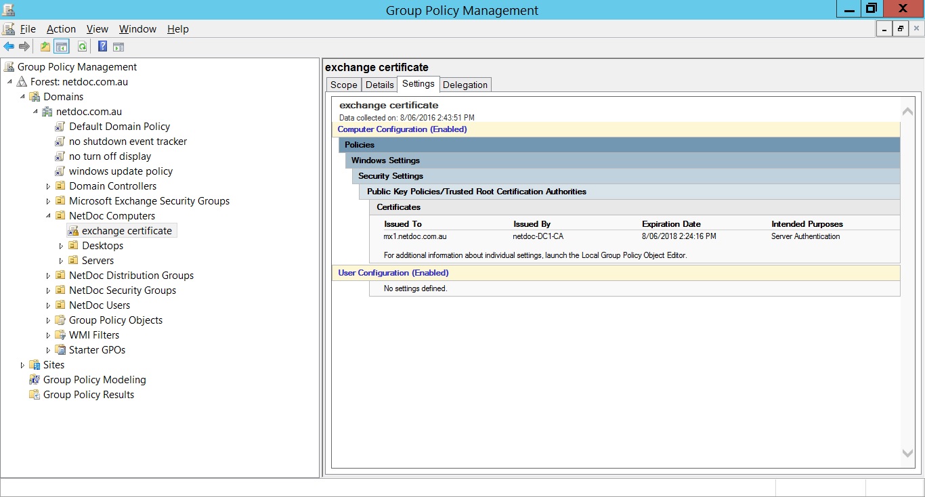Collapse the Domains tree node

pos(23,97)
